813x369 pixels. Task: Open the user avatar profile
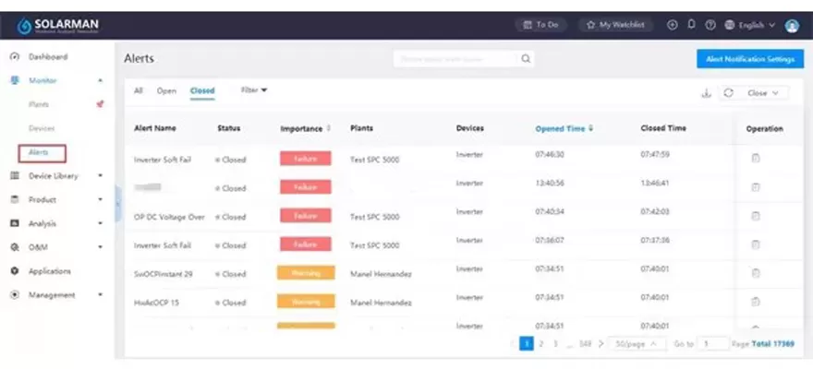[792, 26]
